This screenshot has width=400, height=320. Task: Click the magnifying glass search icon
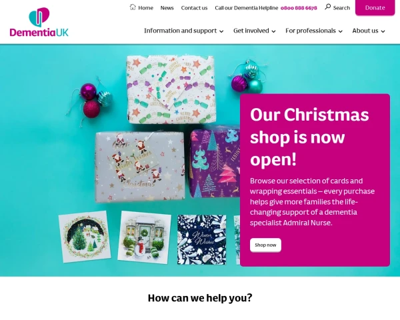click(327, 7)
